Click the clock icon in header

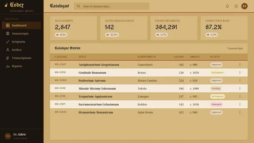tap(236, 6)
